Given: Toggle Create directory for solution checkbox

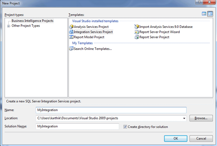Looking at the screenshot, I should click(x=125, y=127).
